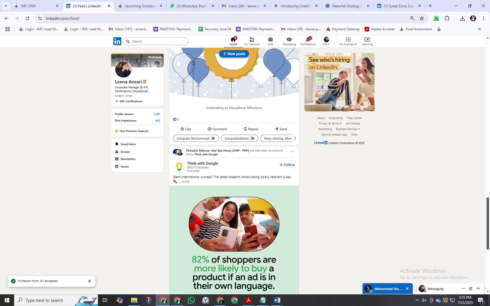Open Post impressions stat
Image resolution: width=490 pixels, height=306 pixels.
pos(137,121)
